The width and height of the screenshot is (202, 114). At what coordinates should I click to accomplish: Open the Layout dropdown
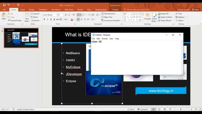coord(35,14)
